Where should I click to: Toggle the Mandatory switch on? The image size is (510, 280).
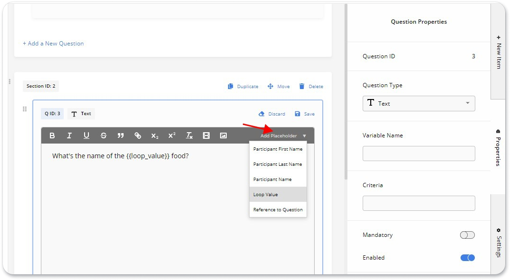[x=467, y=235]
